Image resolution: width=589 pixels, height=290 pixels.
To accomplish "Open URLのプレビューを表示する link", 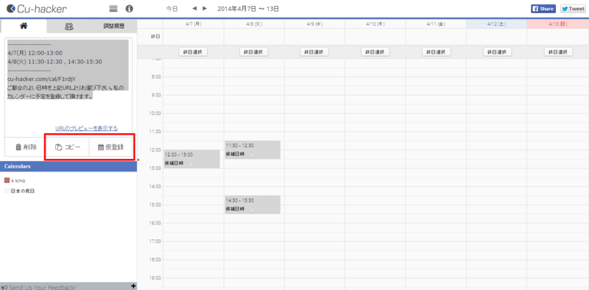I will click(x=86, y=129).
